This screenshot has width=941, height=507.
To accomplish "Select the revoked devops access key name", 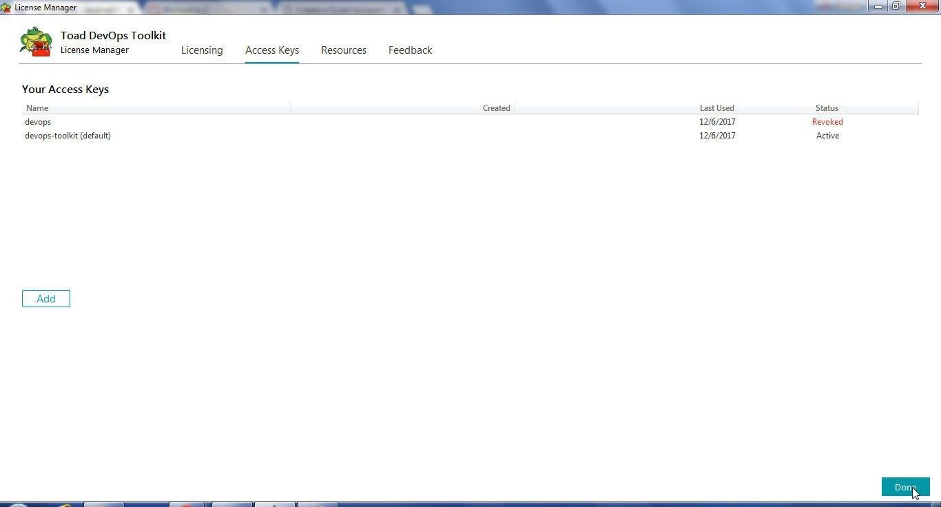I will click(38, 122).
